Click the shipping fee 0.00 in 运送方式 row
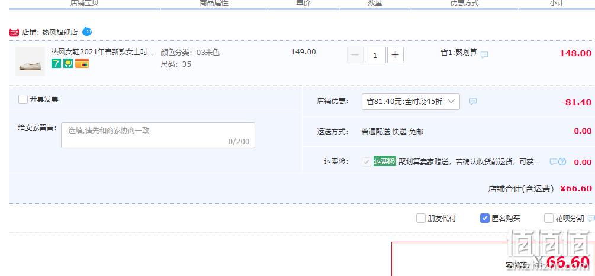The width and height of the screenshot is (595, 276). point(583,131)
